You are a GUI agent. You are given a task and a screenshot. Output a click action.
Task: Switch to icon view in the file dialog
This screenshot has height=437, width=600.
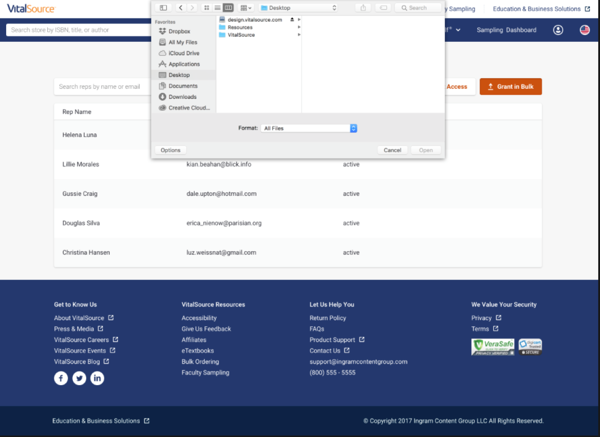206,7
